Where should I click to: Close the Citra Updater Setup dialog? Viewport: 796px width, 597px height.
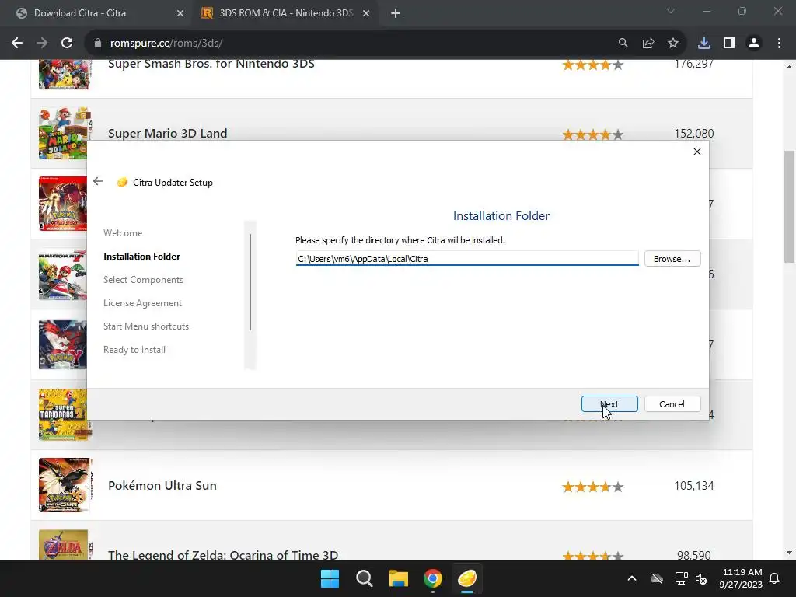(697, 152)
